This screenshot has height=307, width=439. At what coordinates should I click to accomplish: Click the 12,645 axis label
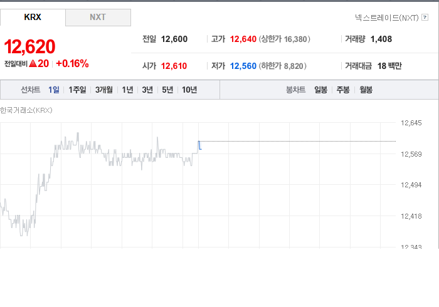tap(411, 123)
